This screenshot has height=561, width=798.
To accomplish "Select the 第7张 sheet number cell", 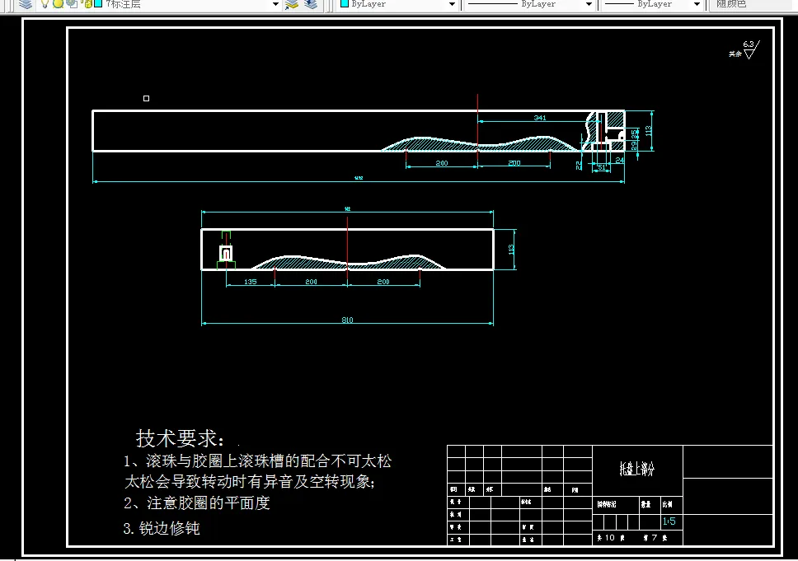I will (655, 538).
